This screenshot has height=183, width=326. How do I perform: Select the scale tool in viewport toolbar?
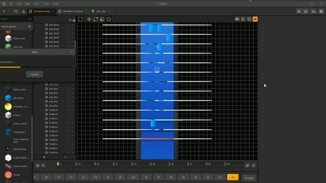(102, 19)
